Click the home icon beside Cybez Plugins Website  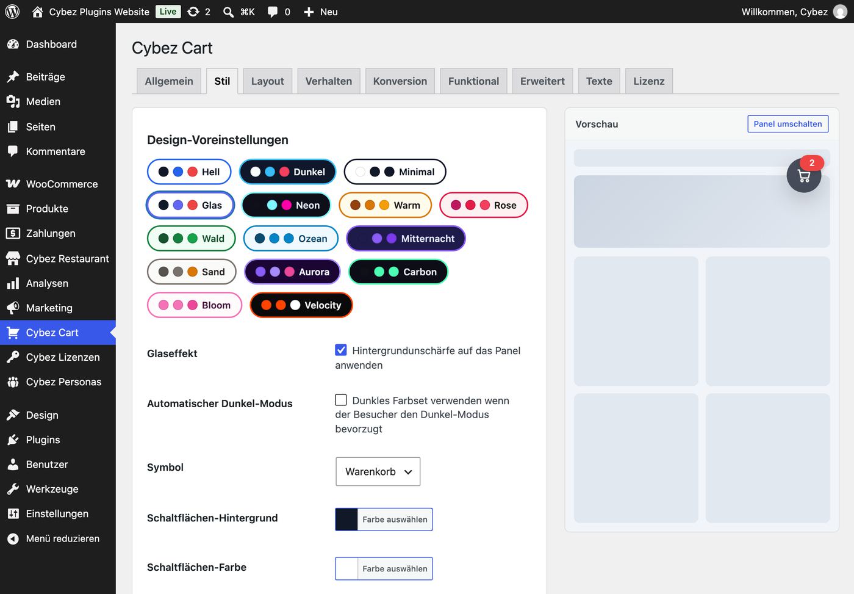pos(38,12)
